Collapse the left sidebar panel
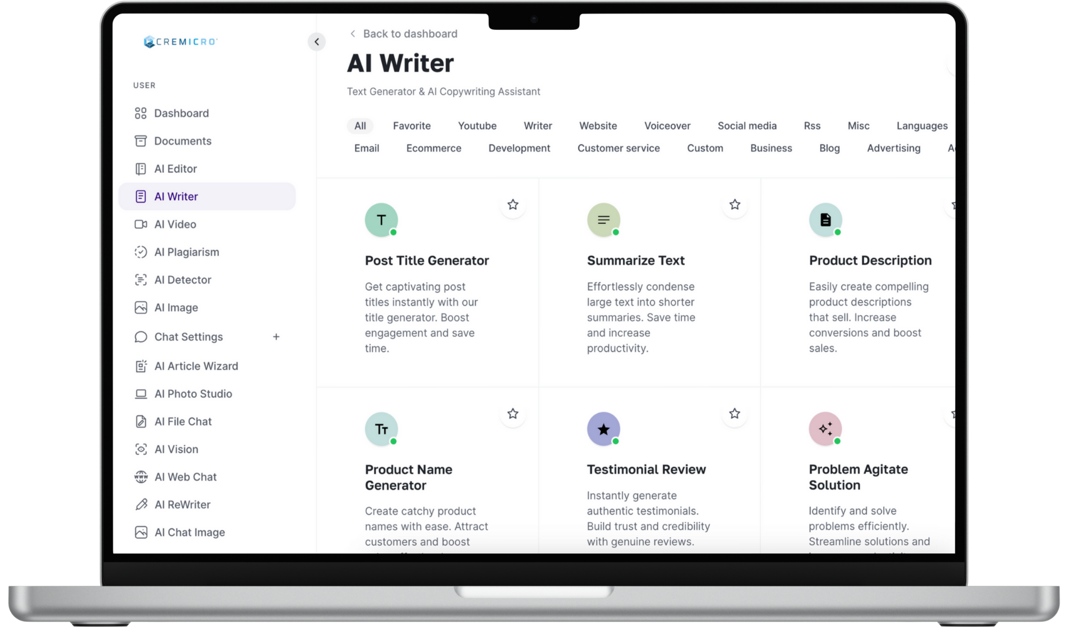 coord(316,41)
